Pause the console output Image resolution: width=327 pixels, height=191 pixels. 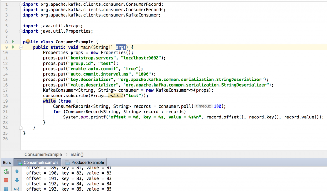[6, 189]
